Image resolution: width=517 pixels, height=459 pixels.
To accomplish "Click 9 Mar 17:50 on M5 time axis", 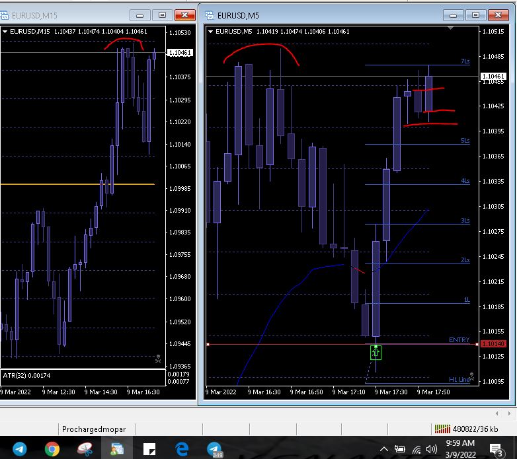I will coord(433,392).
